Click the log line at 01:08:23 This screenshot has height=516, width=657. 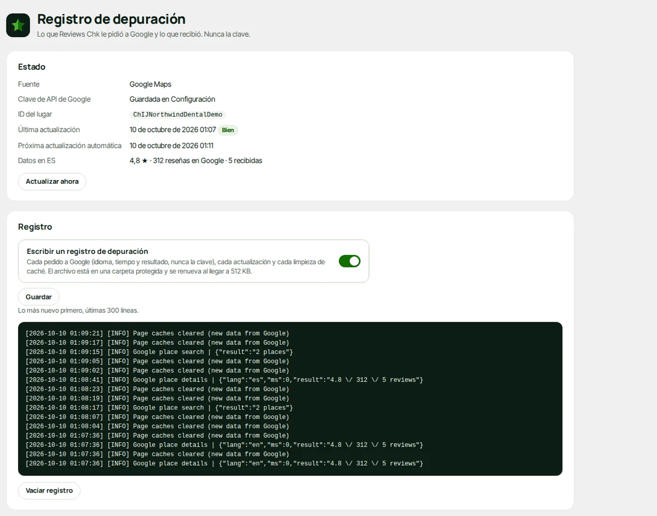pyautogui.click(x=157, y=389)
